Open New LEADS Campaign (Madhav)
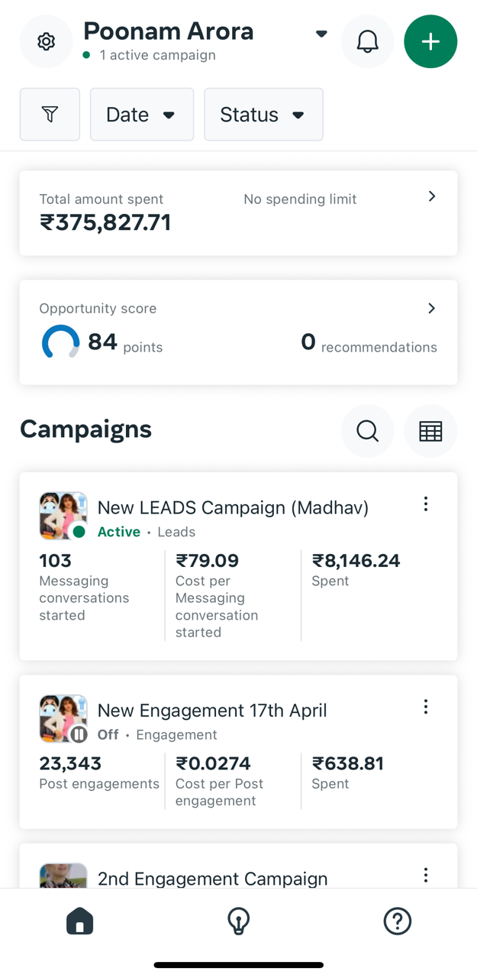This screenshot has height=978, width=477. (233, 507)
